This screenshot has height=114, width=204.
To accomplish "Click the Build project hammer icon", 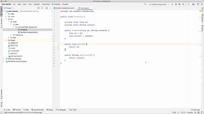I will point(145,4).
